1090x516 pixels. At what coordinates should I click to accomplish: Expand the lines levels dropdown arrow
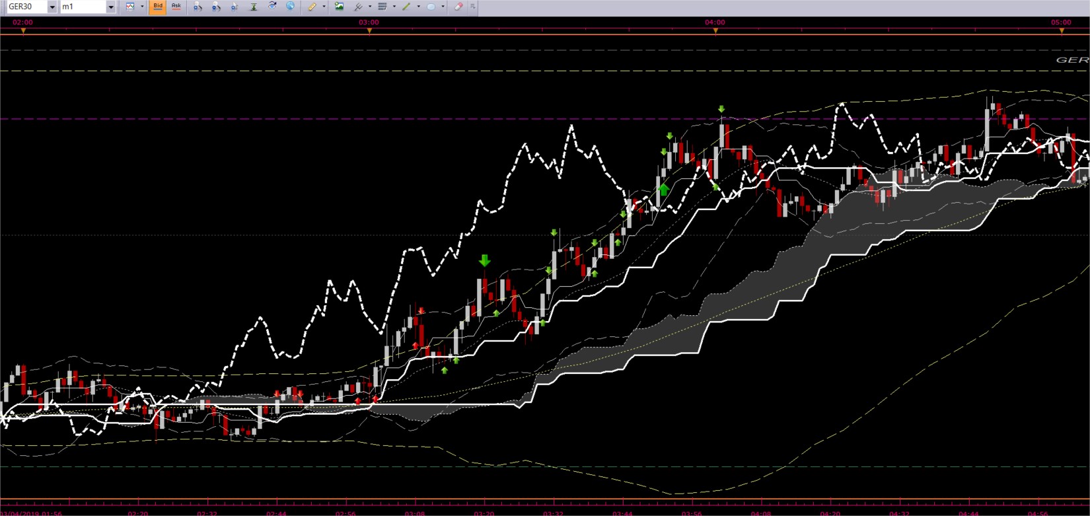point(394,7)
